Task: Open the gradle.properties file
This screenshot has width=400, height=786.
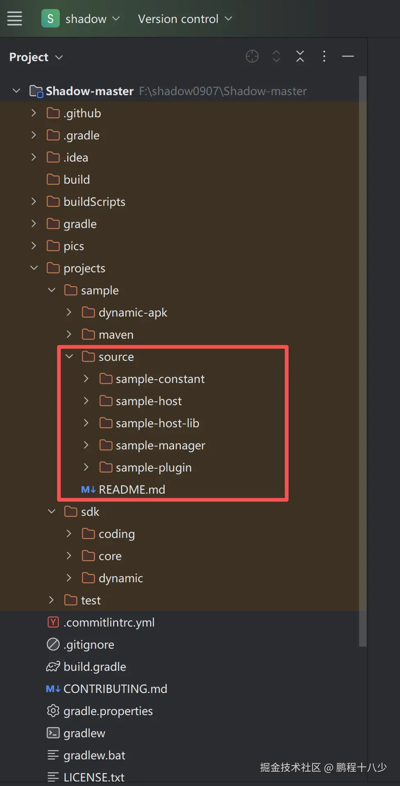Action: tap(108, 711)
